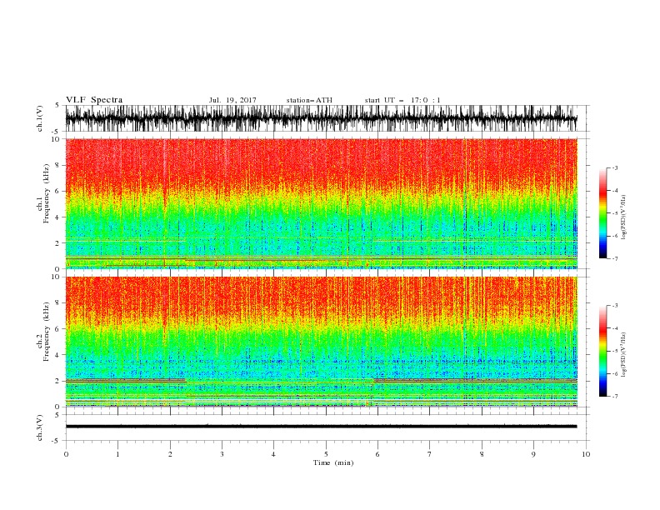Click the "VLF Spectra" title text
Image resolution: width=660 pixels, height=510 pixels.
pyautogui.click(x=94, y=100)
